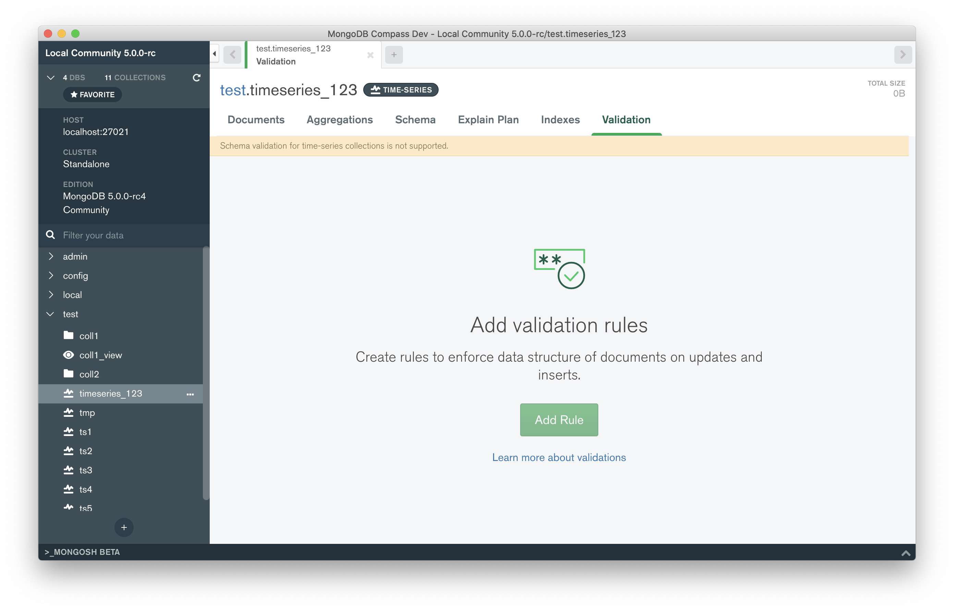Click the refresh databases icon

tap(196, 77)
